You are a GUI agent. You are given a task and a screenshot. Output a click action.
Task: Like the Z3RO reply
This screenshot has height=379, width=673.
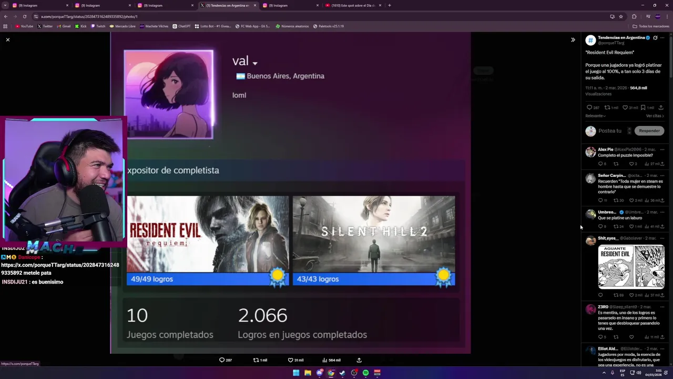click(631, 337)
